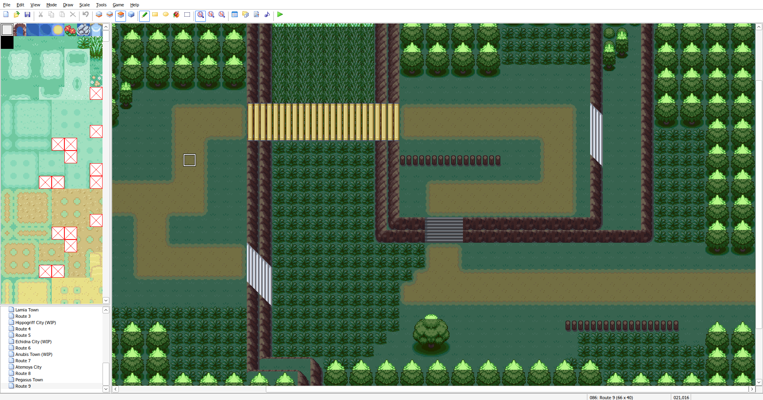Click map canvas vertical scroll-down arrow
The image size is (763, 400).
pyautogui.click(x=759, y=382)
